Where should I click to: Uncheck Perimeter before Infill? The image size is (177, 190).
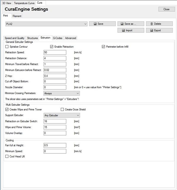103,47
